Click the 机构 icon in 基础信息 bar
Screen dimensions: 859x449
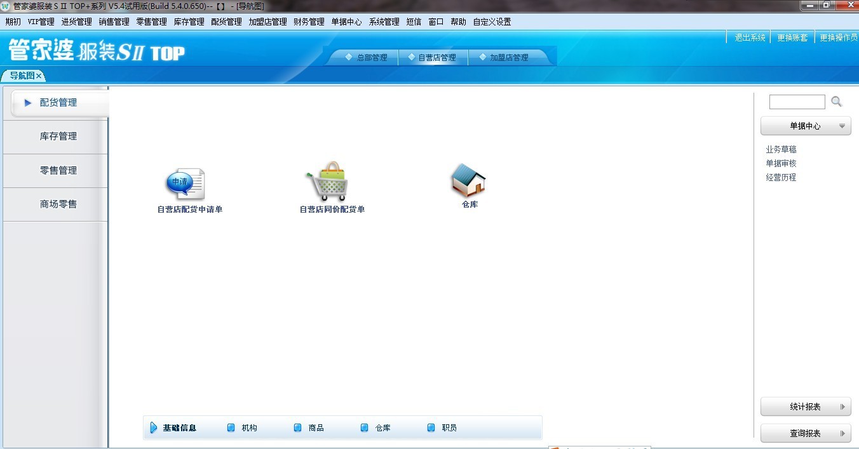[x=231, y=428]
